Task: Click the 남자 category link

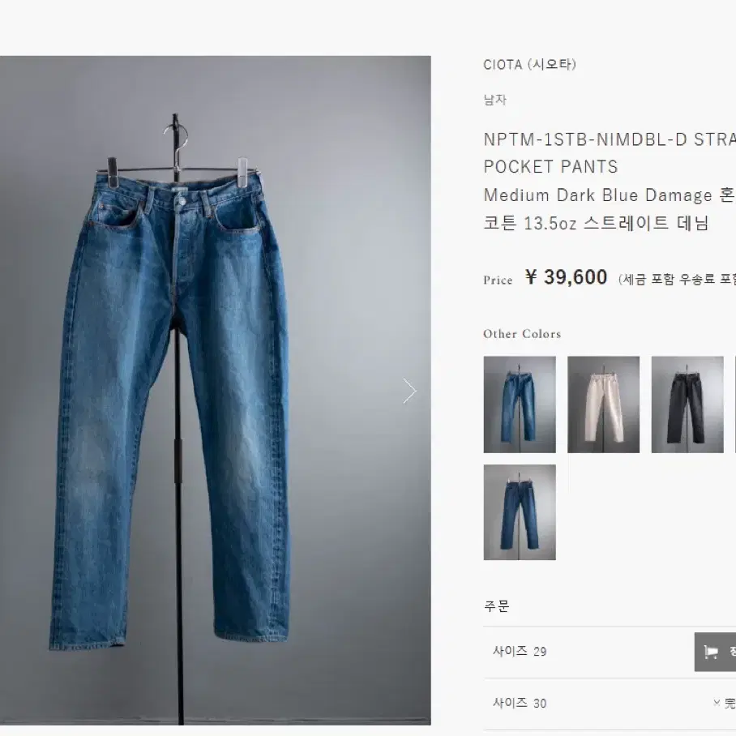Action: (495, 100)
